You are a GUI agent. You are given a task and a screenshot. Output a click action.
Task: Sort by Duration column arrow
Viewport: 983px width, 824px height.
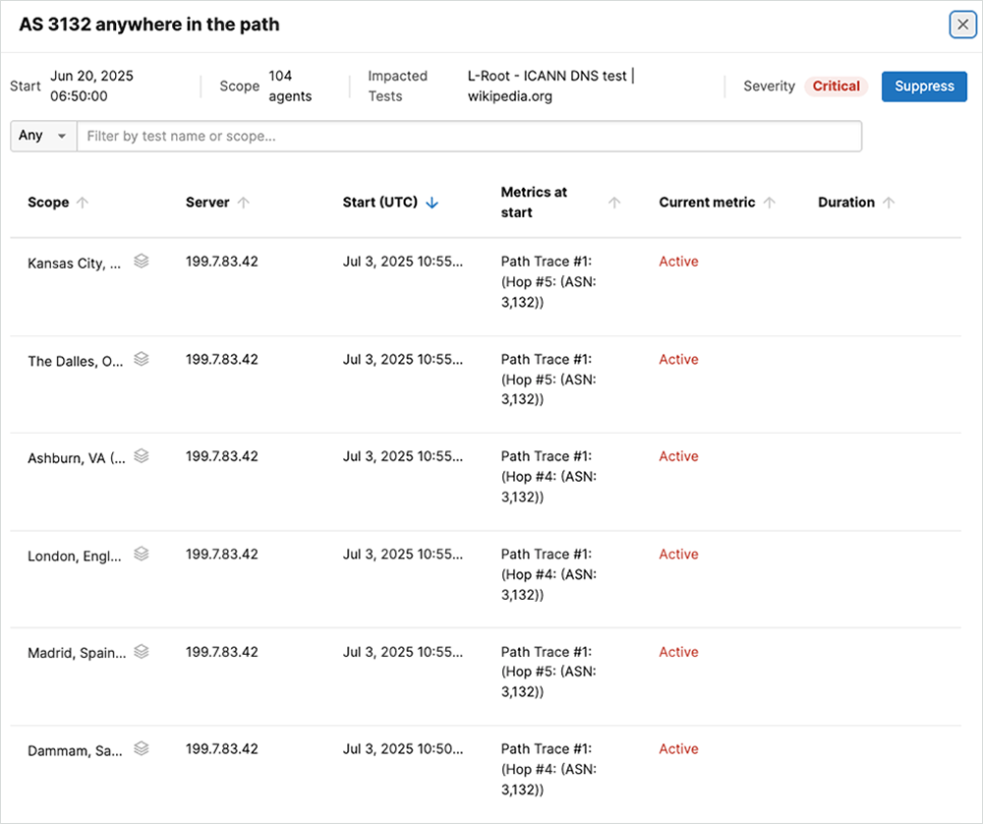[x=889, y=203]
